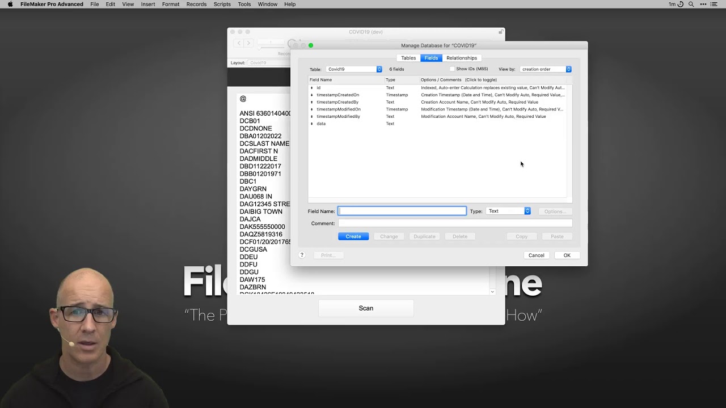Click into the Field Name input
The height and width of the screenshot is (408, 726).
coord(402,211)
